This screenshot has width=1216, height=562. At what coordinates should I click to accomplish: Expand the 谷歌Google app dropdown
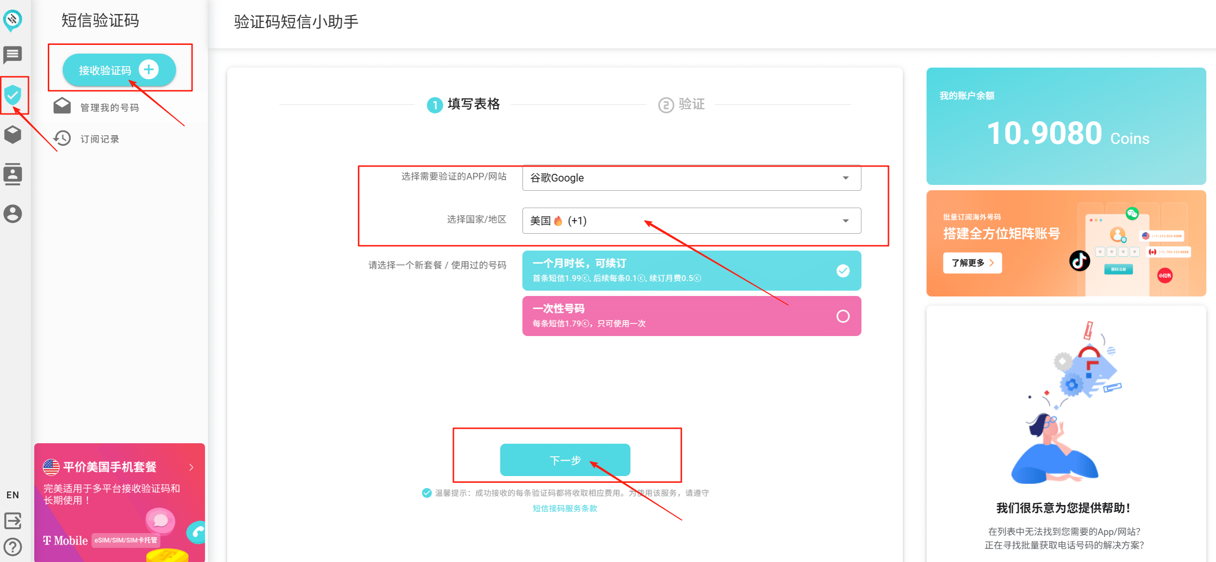[691, 178]
